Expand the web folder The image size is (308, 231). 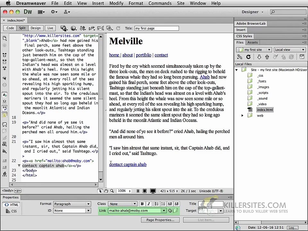242,116
